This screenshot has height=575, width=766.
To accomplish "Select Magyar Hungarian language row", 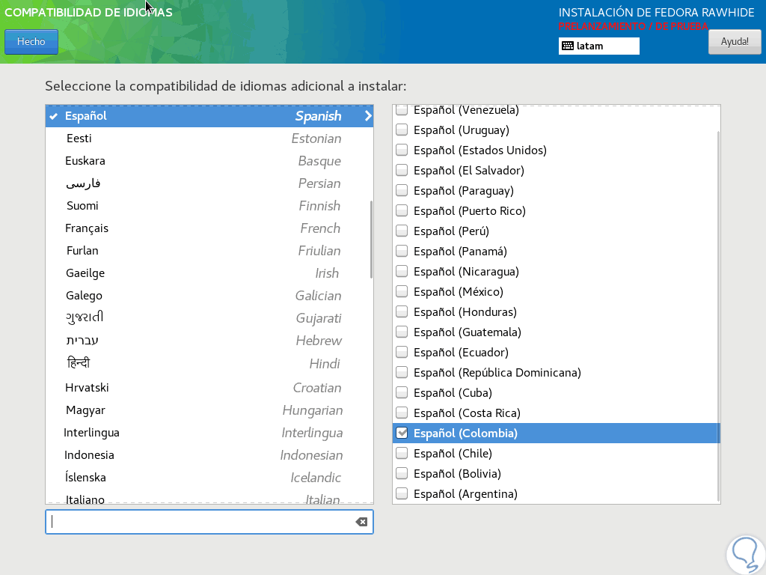I will coord(209,410).
